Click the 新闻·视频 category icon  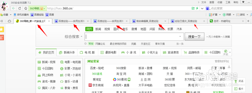39,62
